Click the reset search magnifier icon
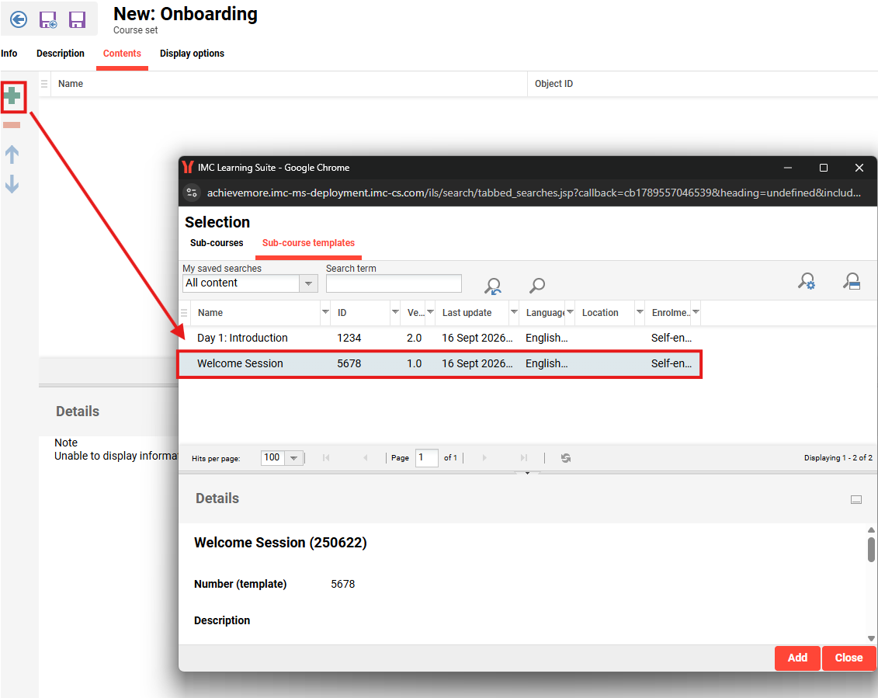The image size is (878, 698). click(493, 286)
